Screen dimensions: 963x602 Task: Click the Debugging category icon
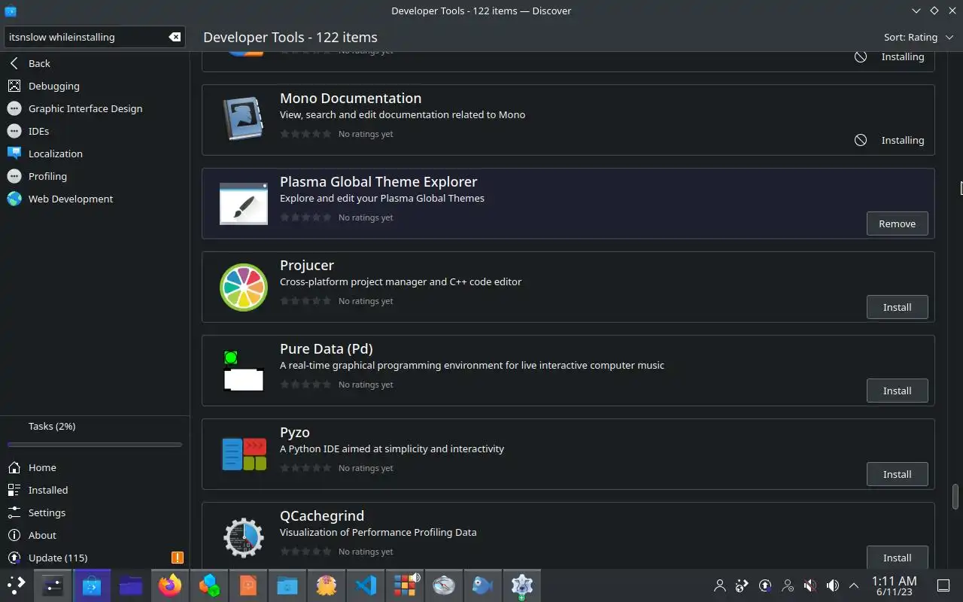(x=14, y=86)
